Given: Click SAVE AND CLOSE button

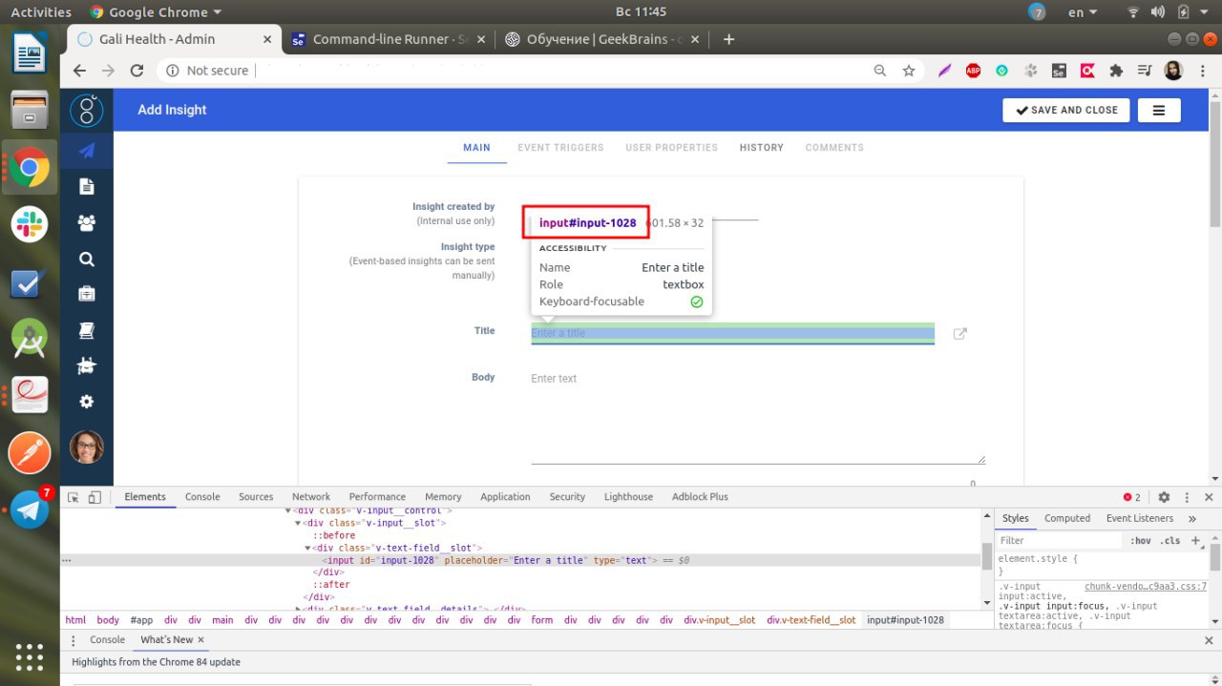Looking at the screenshot, I should (x=1066, y=111).
